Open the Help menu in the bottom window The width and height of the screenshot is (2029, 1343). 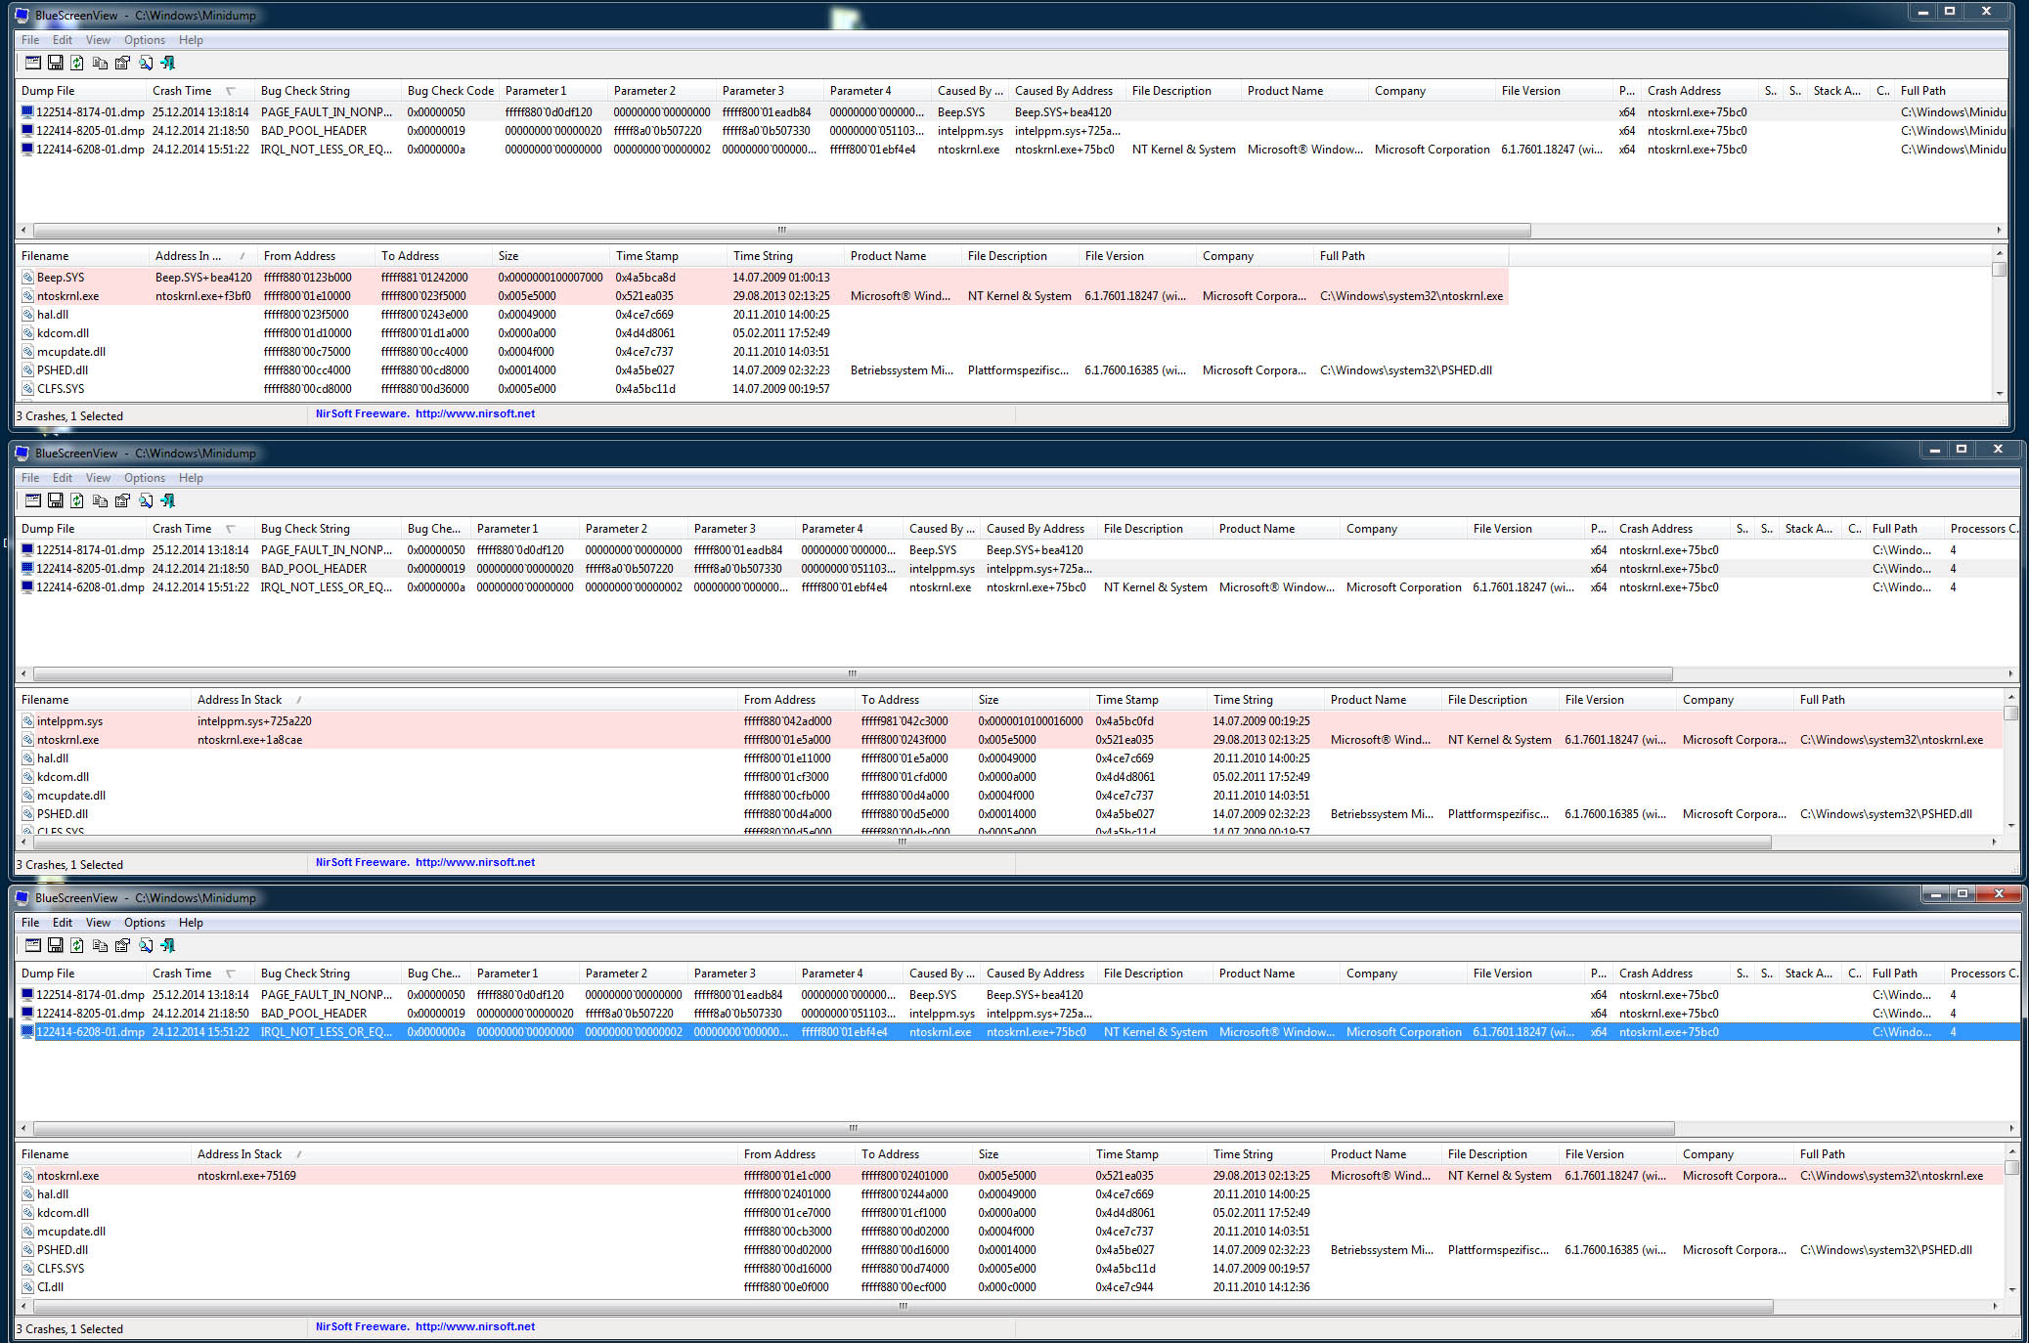tap(191, 923)
